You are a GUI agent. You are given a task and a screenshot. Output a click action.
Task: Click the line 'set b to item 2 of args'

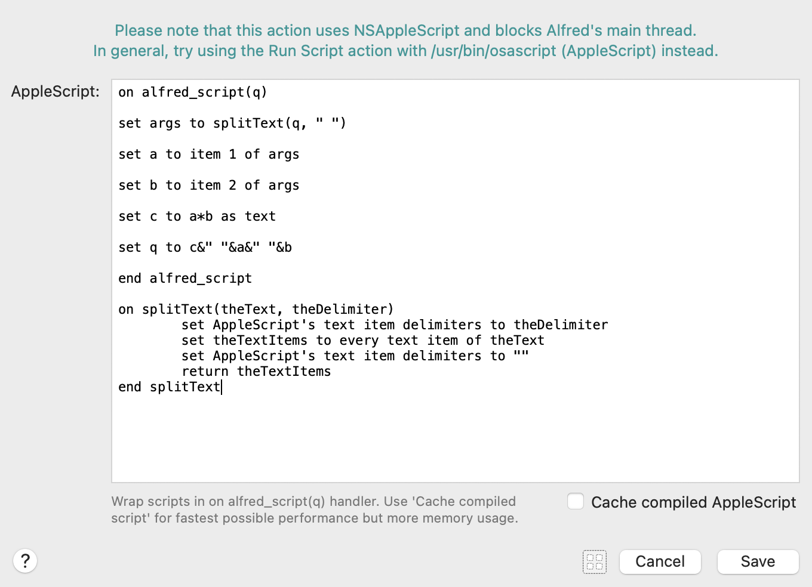[x=208, y=185]
